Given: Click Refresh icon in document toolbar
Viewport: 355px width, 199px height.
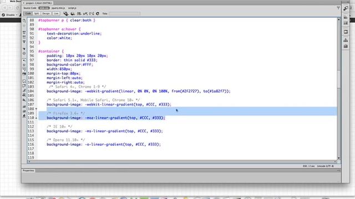Looking at the screenshot, I should (98, 14).
